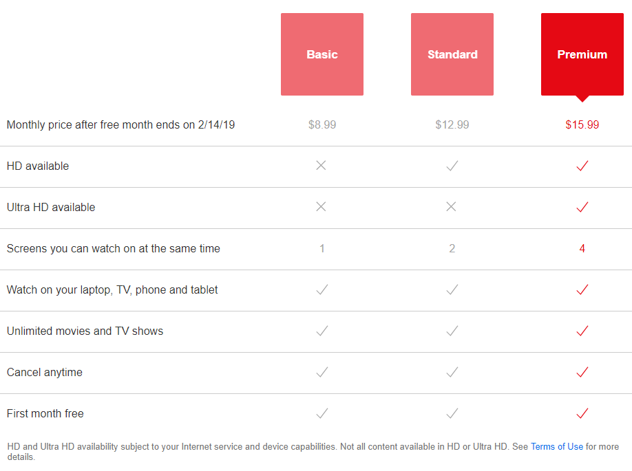Click the Ultra HD X icon under Basic
Image resolution: width=632 pixels, height=471 pixels.
tap(322, 207)
